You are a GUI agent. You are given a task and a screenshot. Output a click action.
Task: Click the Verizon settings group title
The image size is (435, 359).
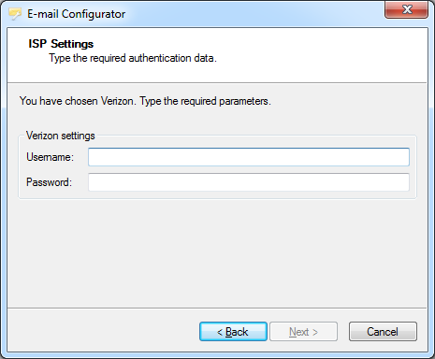[x=61, y=136]
